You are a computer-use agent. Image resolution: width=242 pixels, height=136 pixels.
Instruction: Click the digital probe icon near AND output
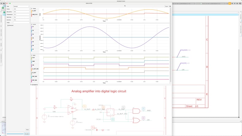143,109
